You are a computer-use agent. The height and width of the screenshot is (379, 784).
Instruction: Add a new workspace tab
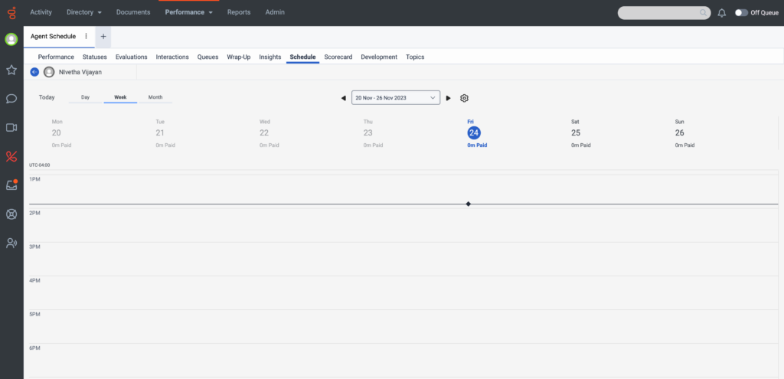pyautogui.click(x=103, y=37)
